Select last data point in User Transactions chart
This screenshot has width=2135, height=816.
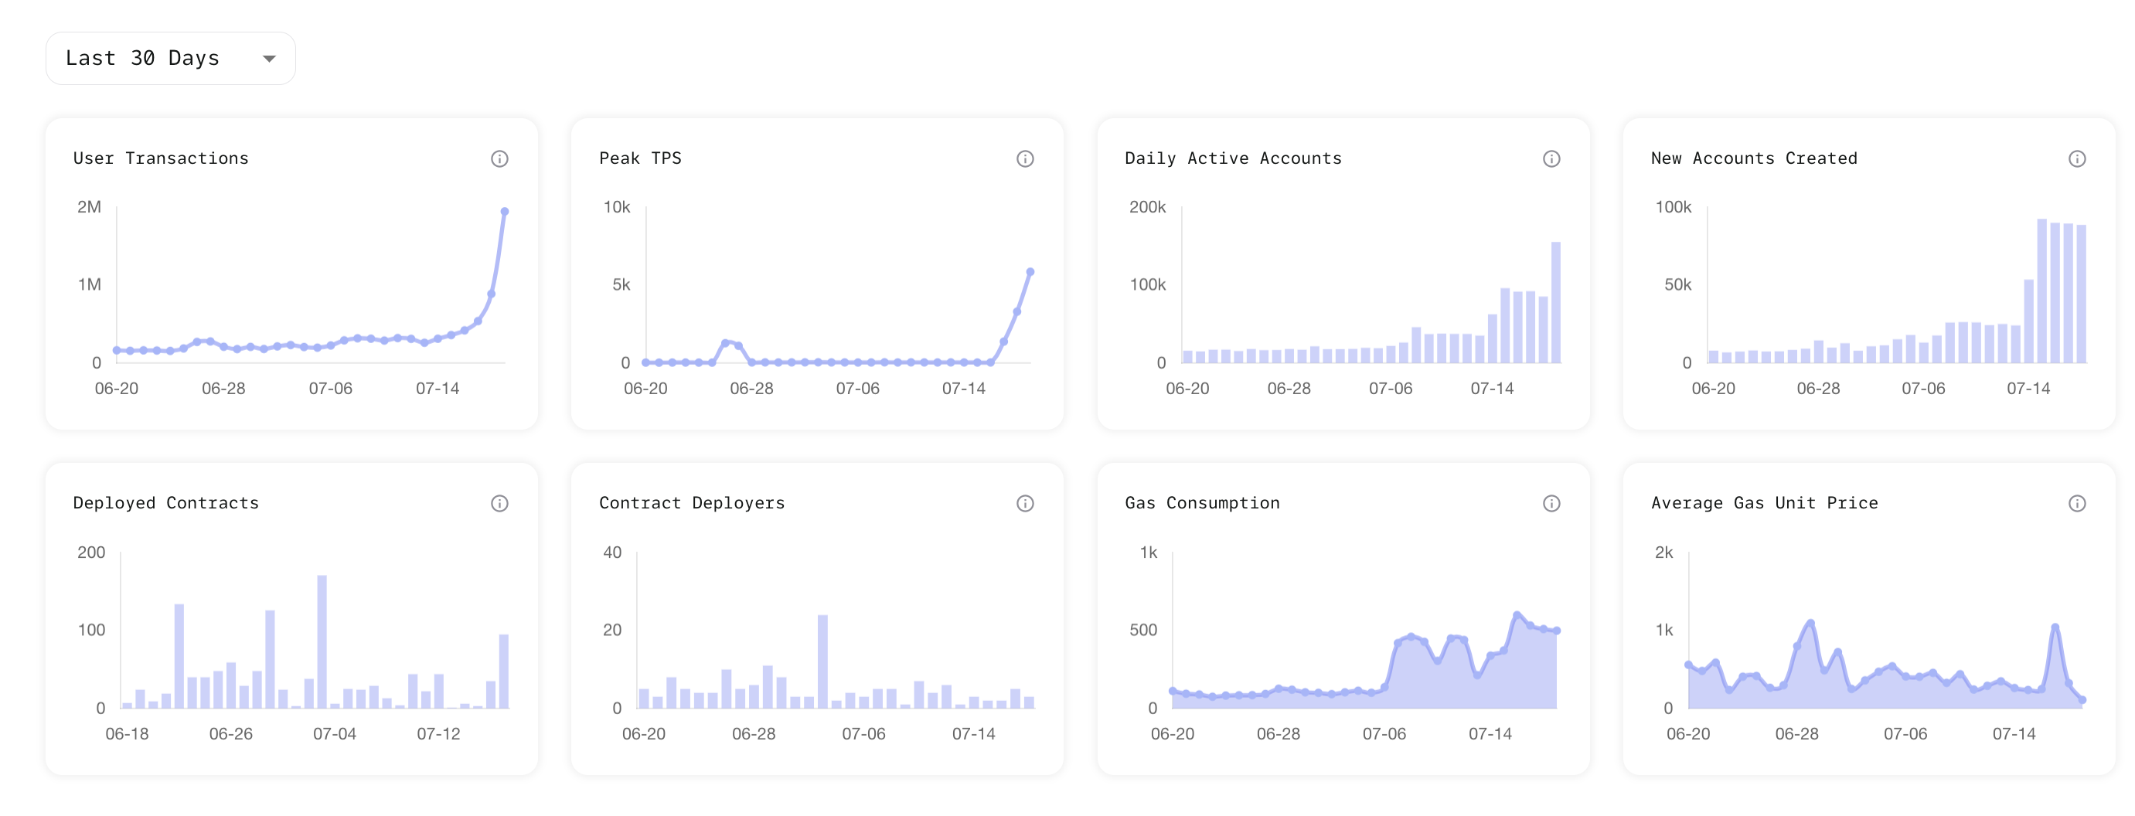click(x=504, y=212)
